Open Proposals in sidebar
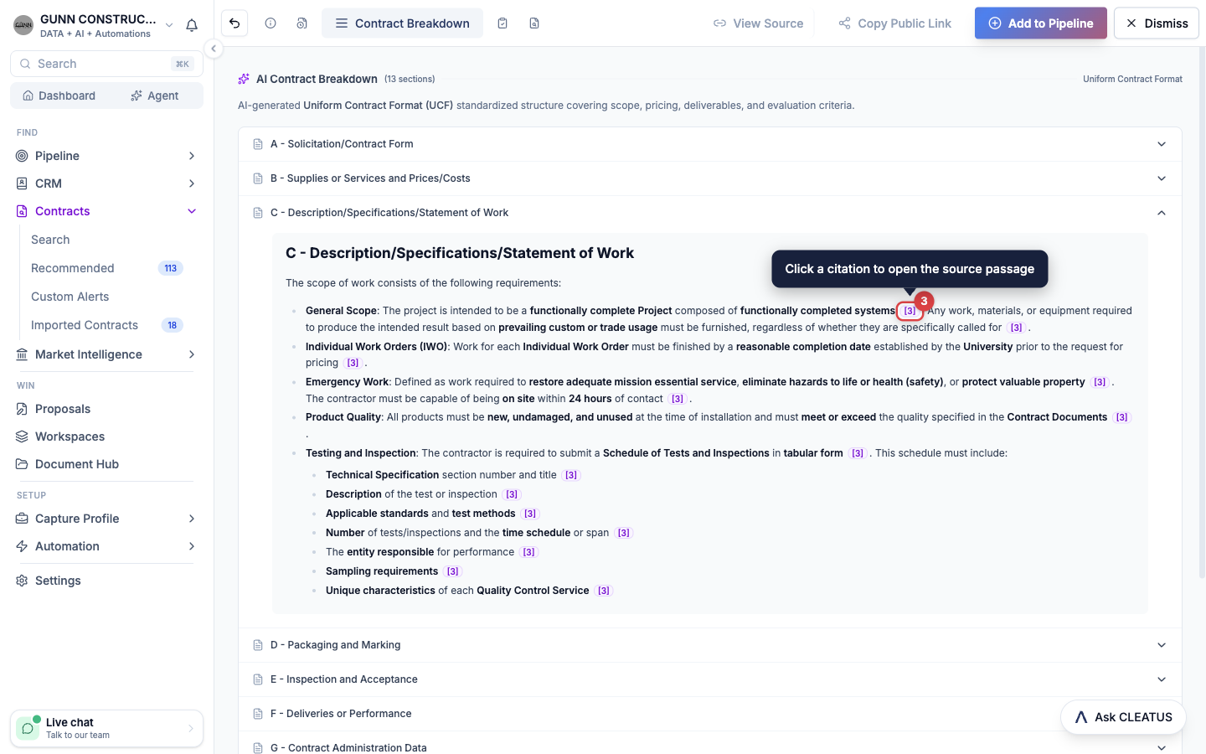 coord(106,409)
